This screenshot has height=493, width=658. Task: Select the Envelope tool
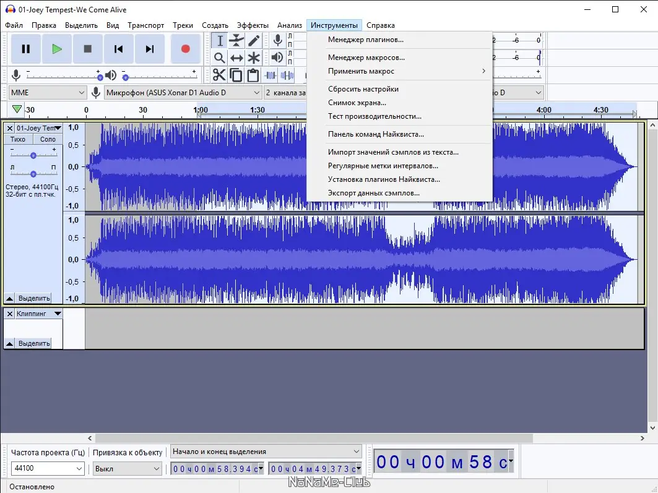point(236,41)
